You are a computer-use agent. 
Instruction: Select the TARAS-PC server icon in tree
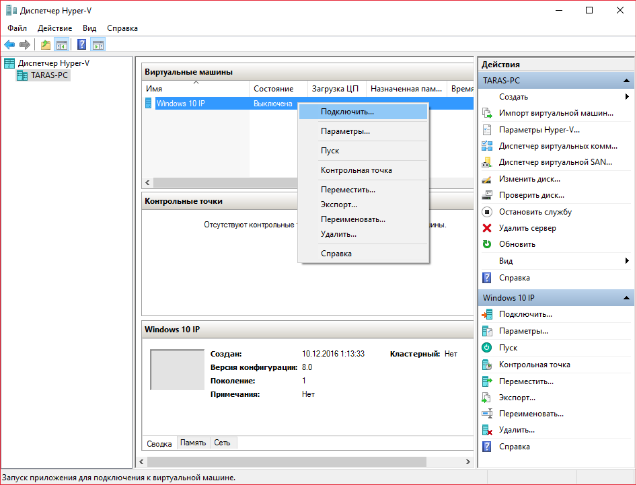[22, 75]
